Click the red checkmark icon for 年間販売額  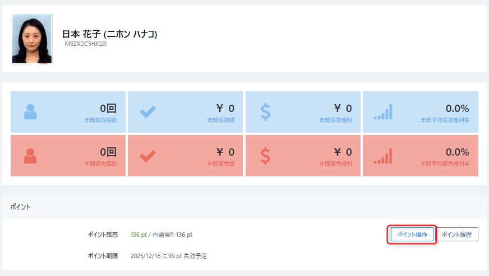[148, 156]
